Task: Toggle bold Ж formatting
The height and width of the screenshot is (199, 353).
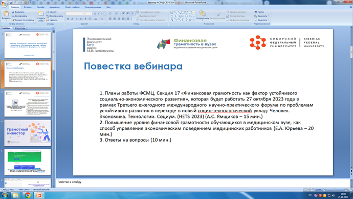Action: tap(68, 19)
